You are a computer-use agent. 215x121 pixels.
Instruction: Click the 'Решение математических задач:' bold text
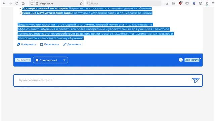point(48,13)
